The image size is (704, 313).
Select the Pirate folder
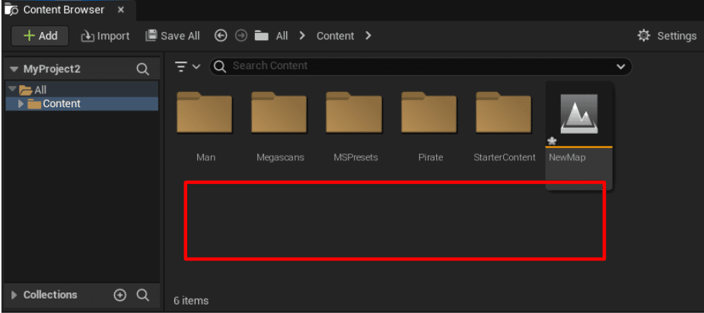click(x=430, y=126)
